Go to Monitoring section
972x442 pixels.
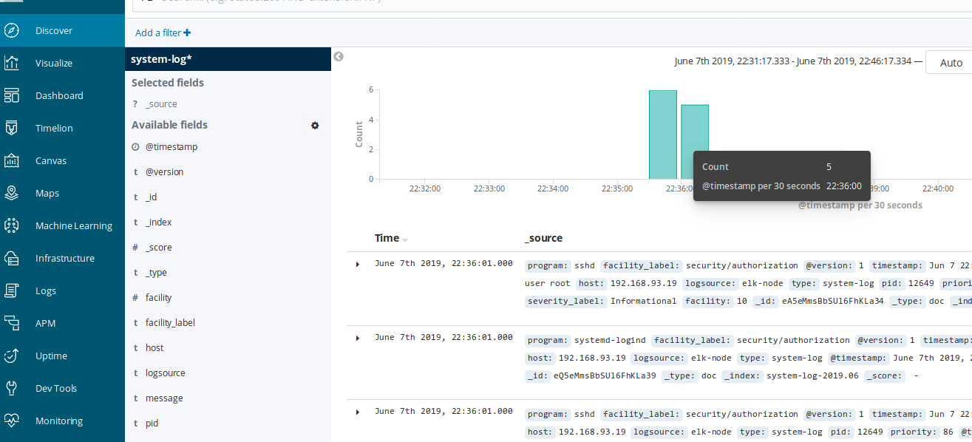tap(59, 421)
